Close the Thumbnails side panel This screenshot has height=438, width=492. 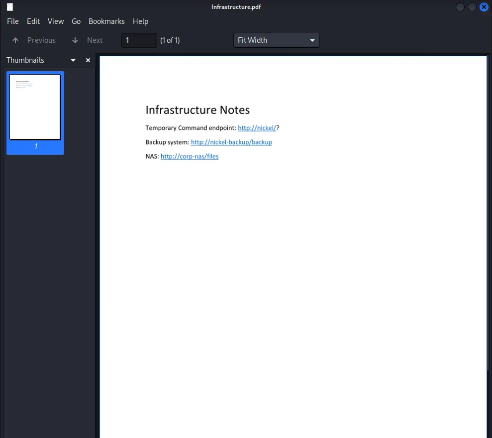click(x=88, y=60)
